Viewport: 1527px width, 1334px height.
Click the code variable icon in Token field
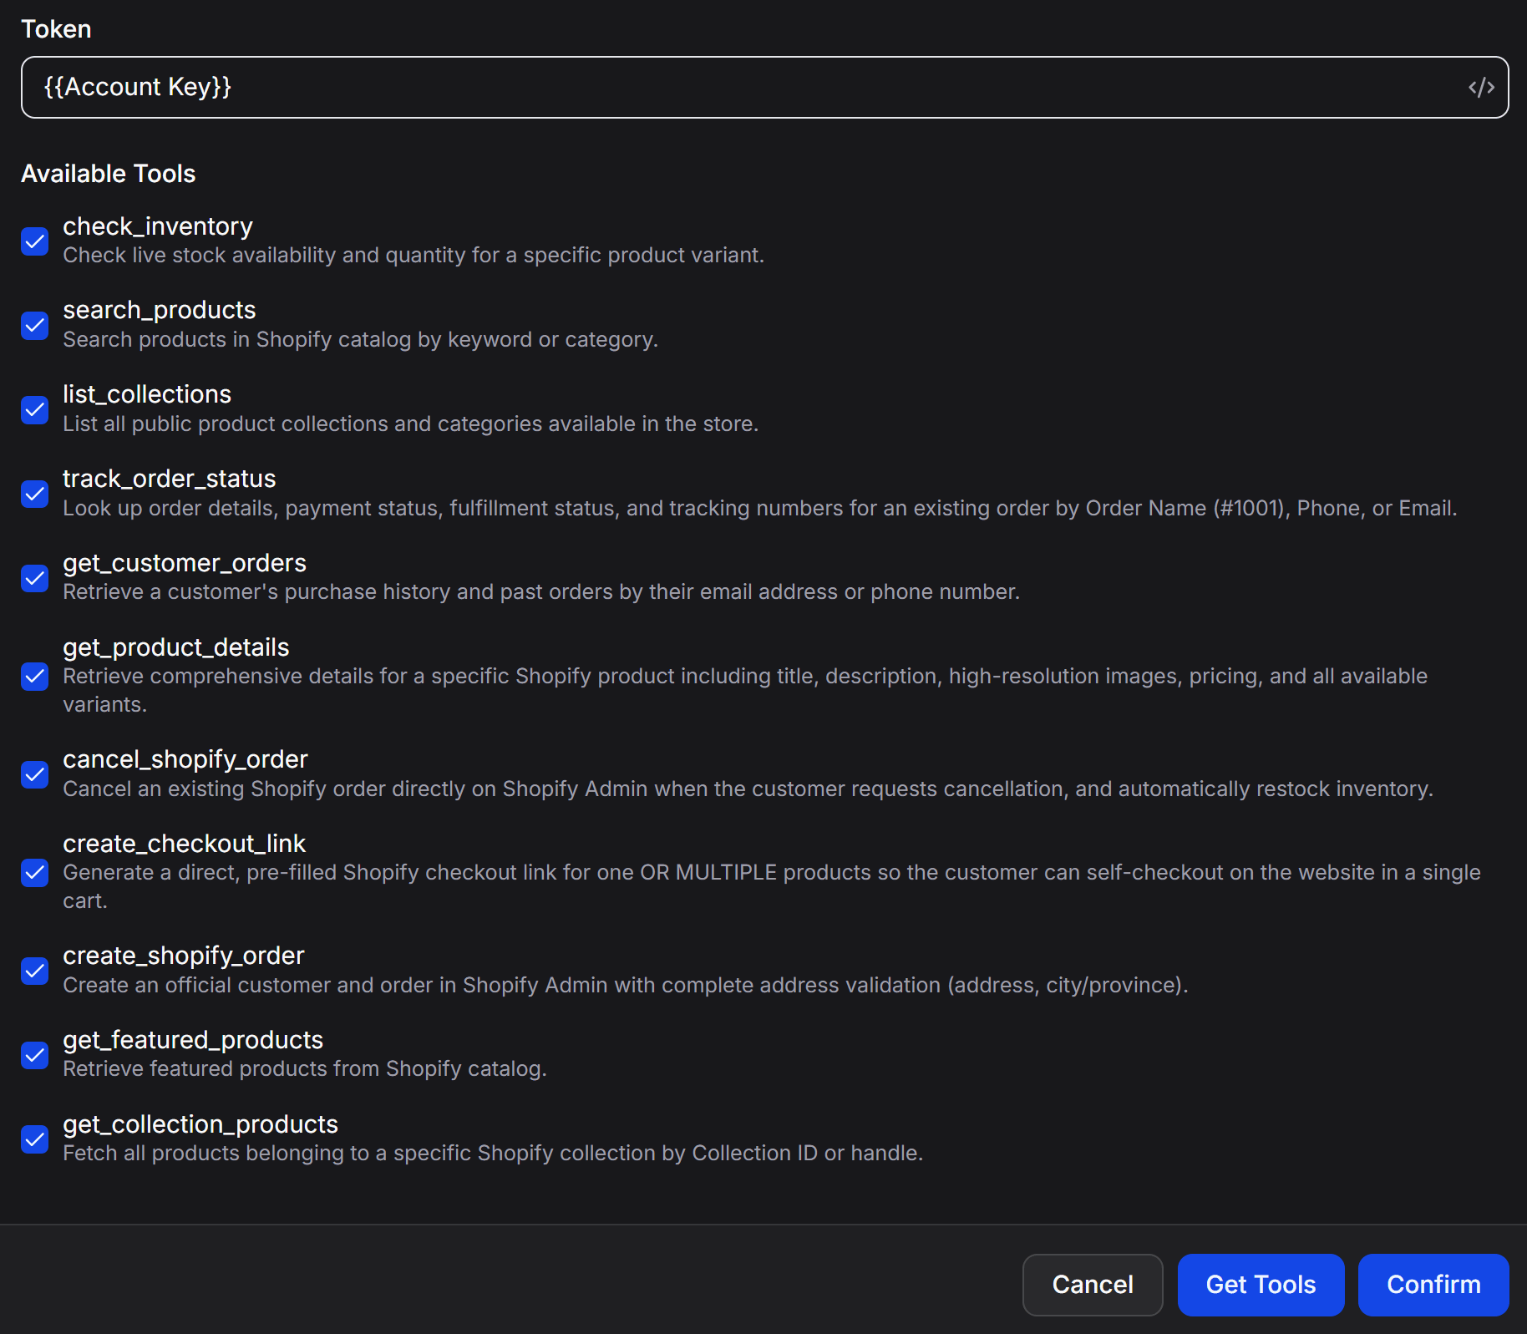(1481, 88)
